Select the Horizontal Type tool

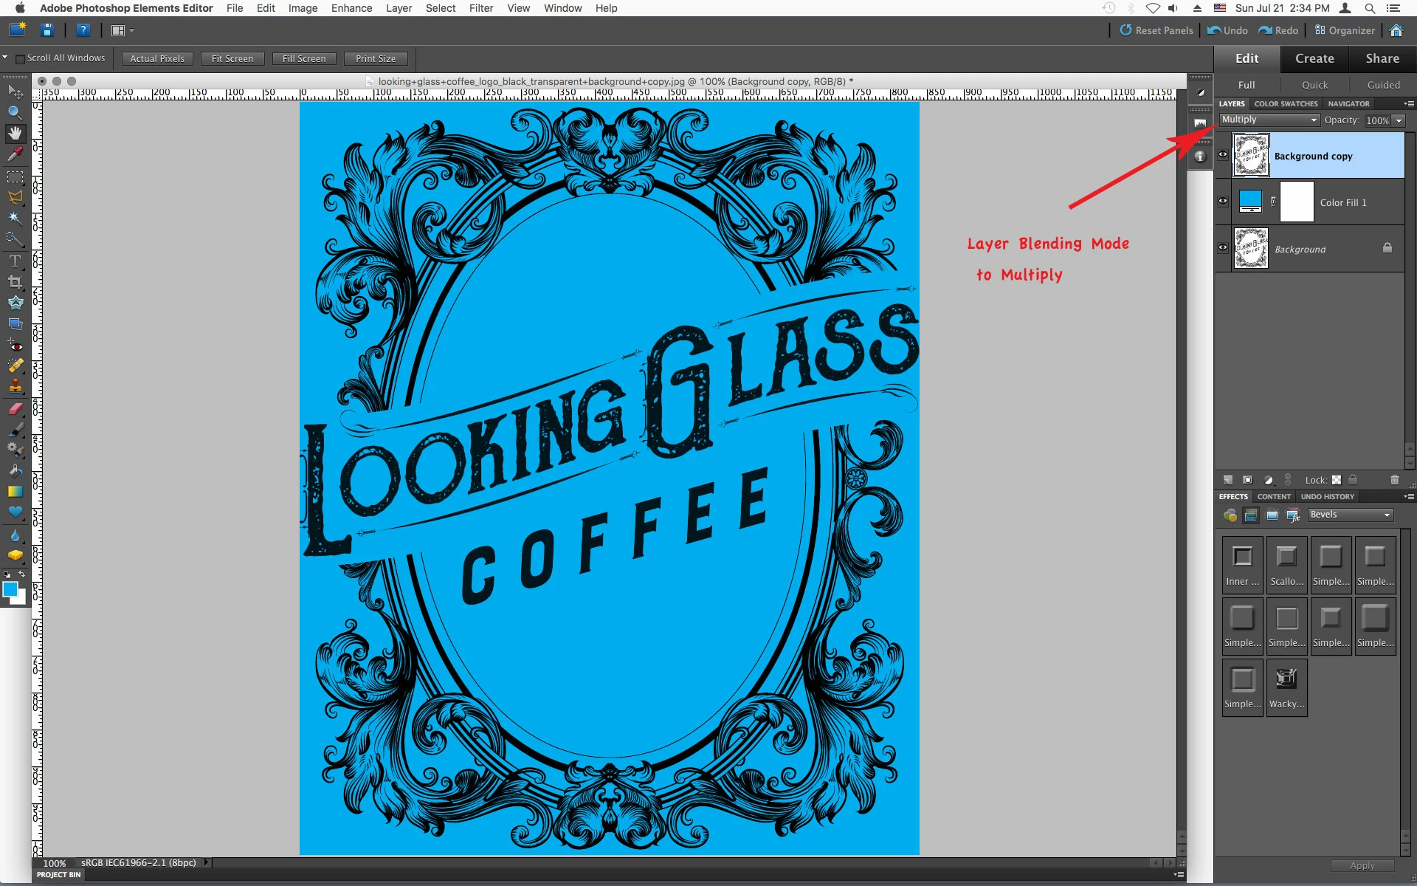pyautogui.click(x=15, y=261)
